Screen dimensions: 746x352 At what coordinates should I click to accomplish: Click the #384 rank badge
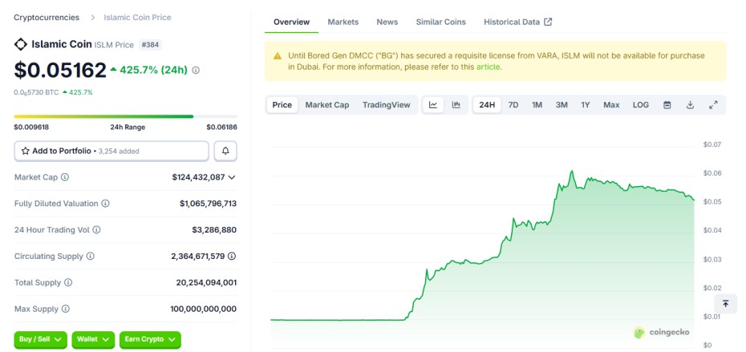tap(150, 45)
